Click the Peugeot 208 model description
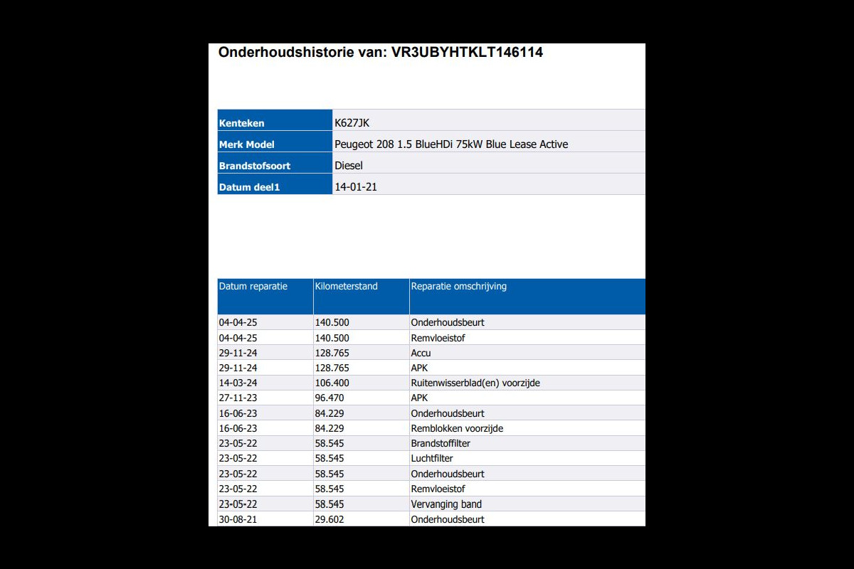The width and height of the screenshot is (854, 569). (x=451, y=144)
